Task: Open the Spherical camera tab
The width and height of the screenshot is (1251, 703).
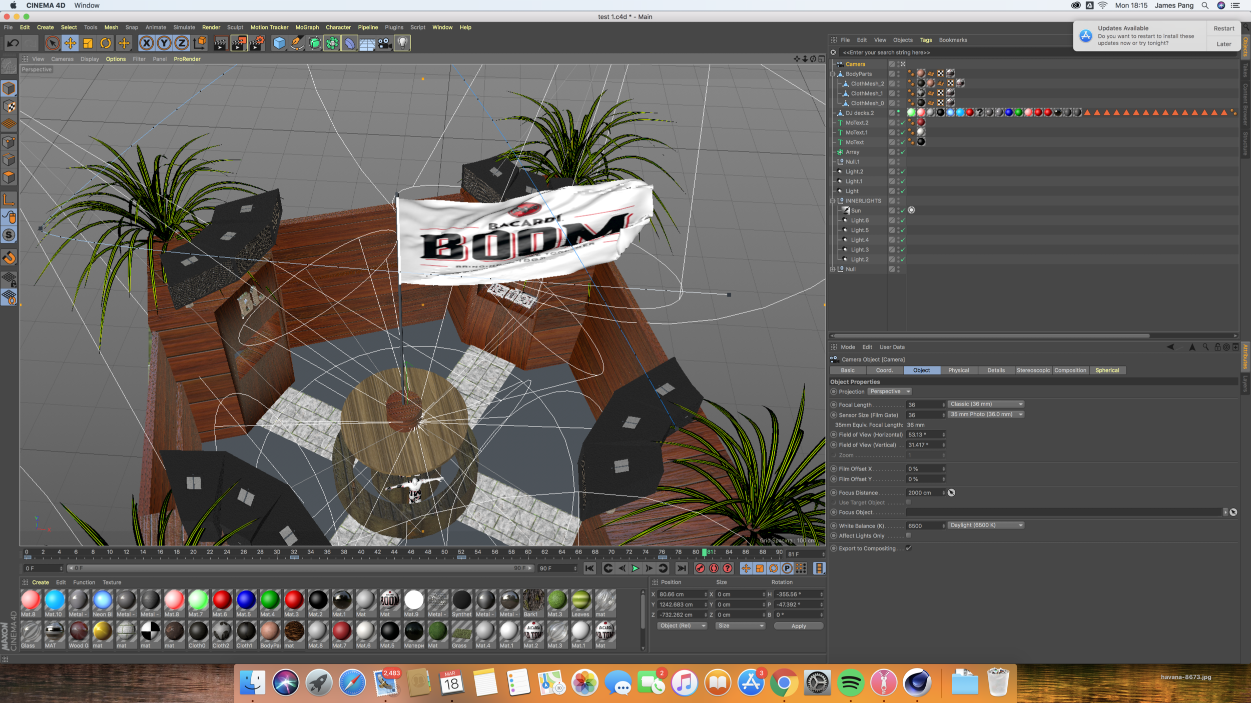Action: tap(1107, 370)
